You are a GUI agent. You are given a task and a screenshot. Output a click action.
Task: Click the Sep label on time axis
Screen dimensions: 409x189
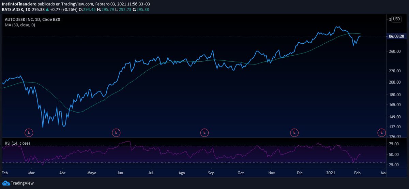(211, 173)
